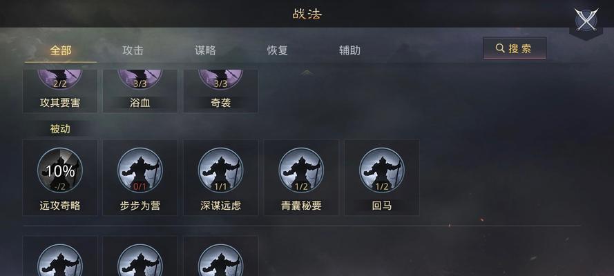Open the 步步为营 skill icon
614x276 pixels.
pyautogui.click(x=140, y=170)
